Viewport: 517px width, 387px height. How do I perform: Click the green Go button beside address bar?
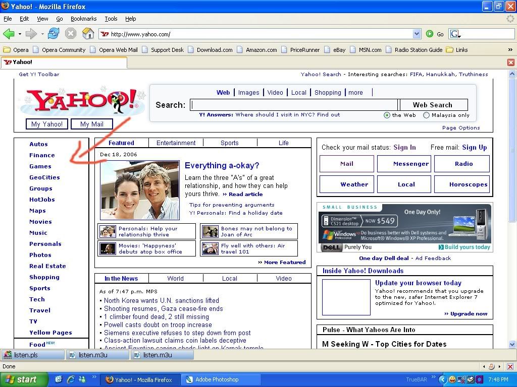tap(435, 34)
